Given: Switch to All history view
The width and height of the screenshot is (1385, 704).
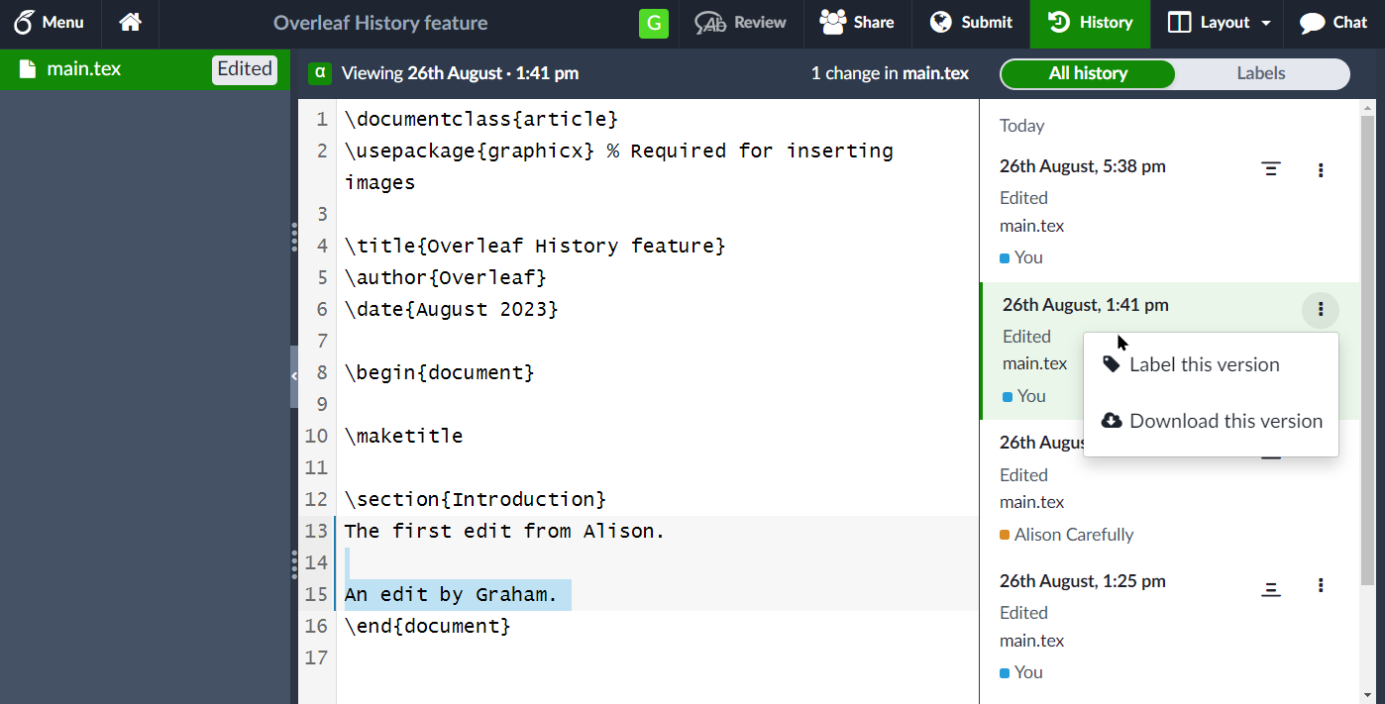Looking at the screenshot, I should 1088,73.
